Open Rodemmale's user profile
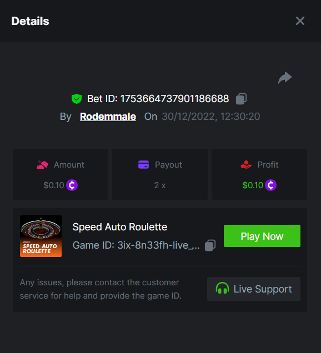This screenshot has width=321, height=353. pos(108,117)
